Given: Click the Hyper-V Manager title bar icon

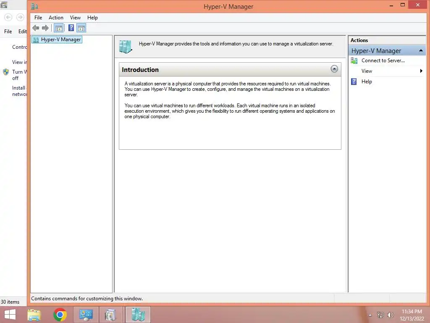Looking at the screenshot, I should (x=34, y=6).
